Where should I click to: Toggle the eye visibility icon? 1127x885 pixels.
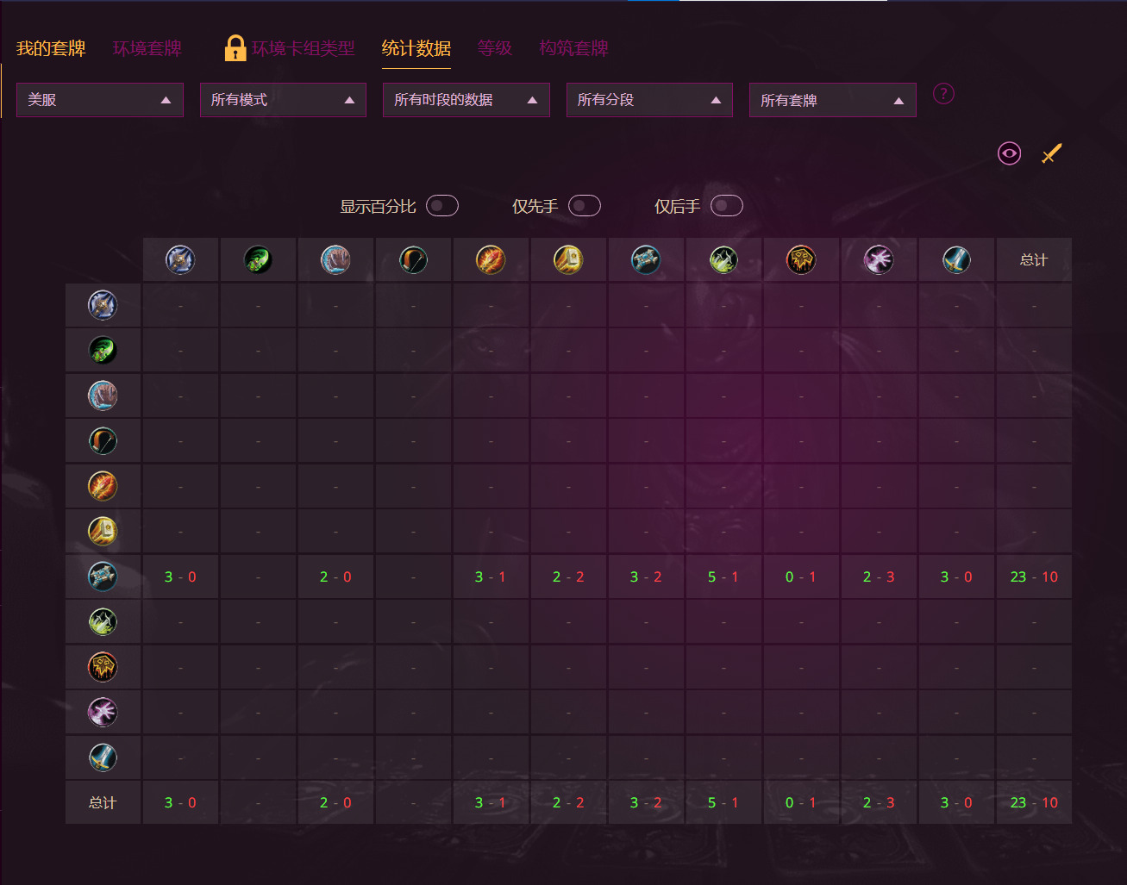click(1009, 153)
